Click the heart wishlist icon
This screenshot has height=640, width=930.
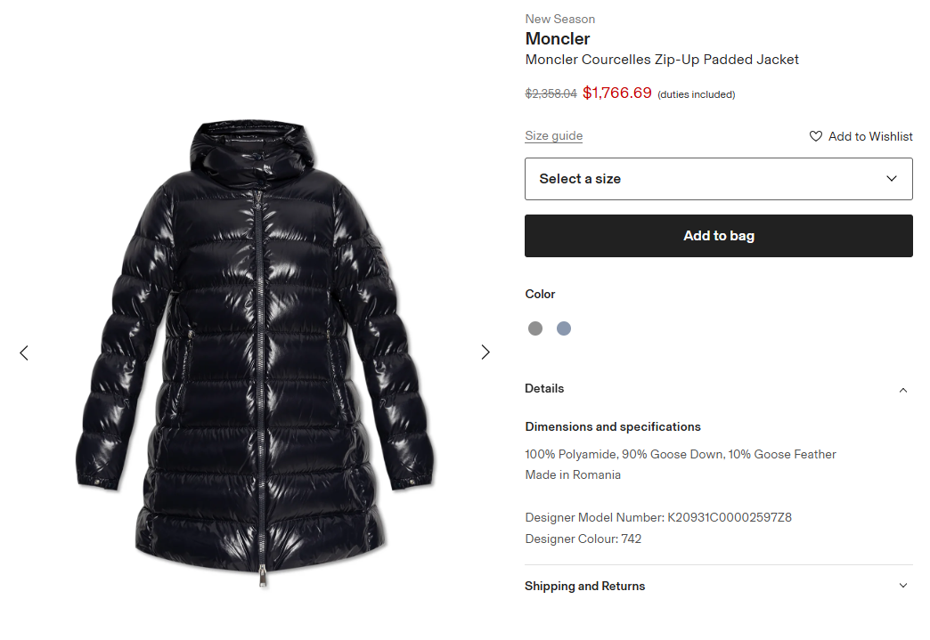[x=815, y=136]
